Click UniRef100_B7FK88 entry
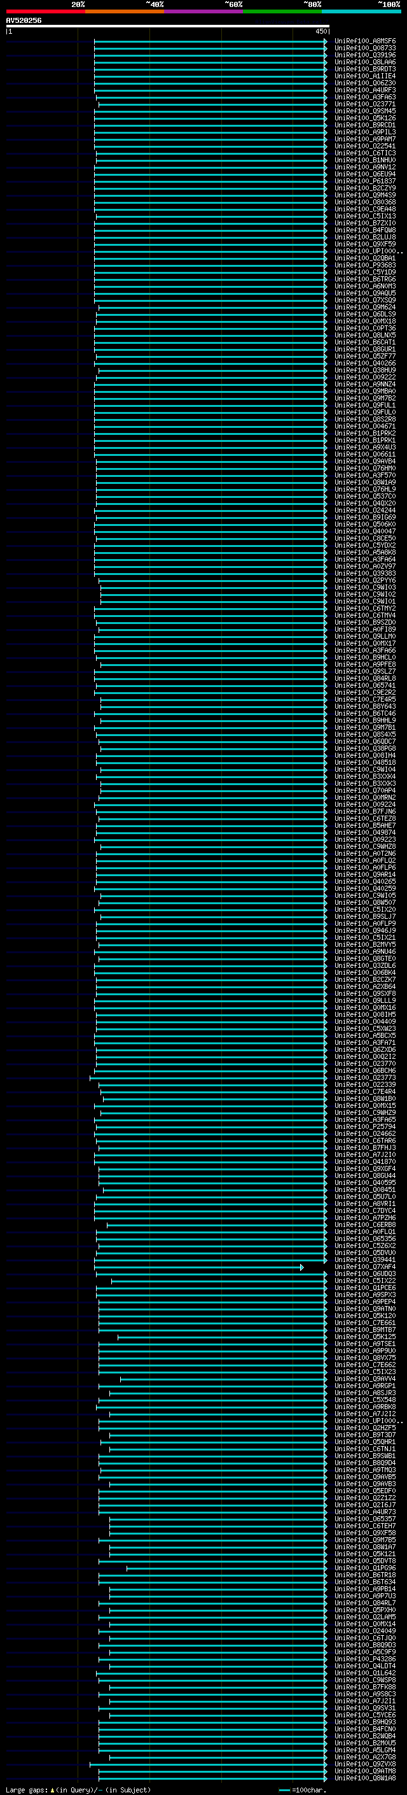Image resolution: width=407 pixels, height=1795 pixels. click(x=364, y=1687)
